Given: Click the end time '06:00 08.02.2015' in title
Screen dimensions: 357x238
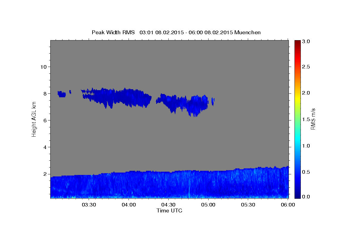Looking at the screenshot, I should 210,32.
